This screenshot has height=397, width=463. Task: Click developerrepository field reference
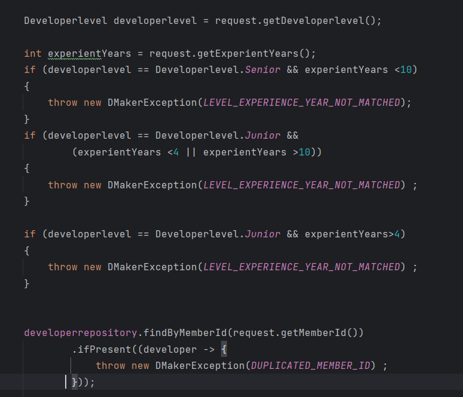click(81, 333)
